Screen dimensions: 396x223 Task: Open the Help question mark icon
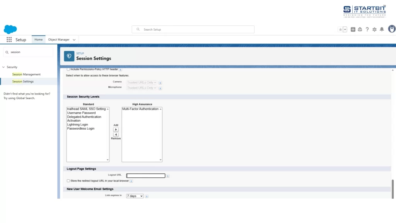point(367,29)
